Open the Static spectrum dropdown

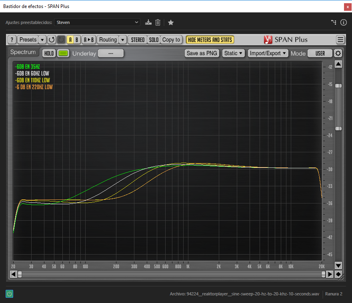[234, 53]
